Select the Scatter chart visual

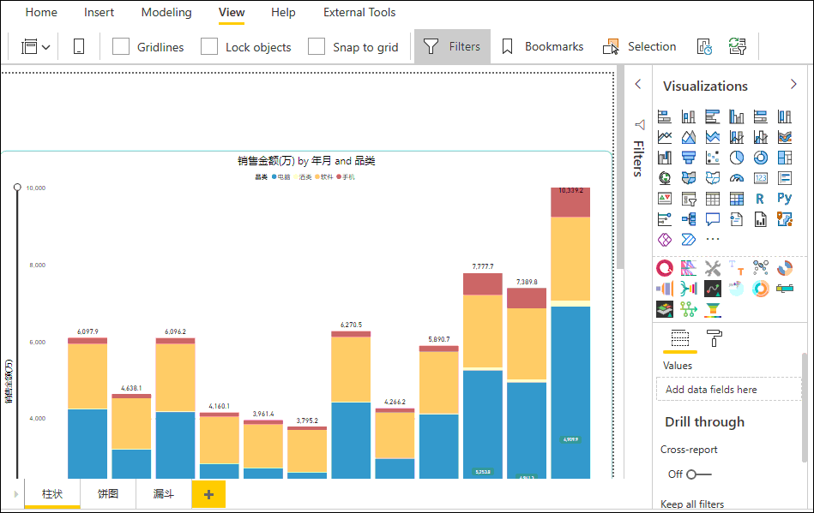[x=712, y=157]
